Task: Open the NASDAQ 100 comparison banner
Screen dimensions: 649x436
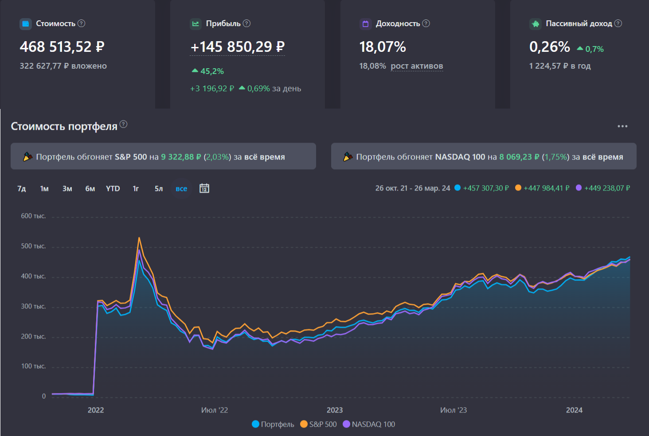Action: [484, 156]
